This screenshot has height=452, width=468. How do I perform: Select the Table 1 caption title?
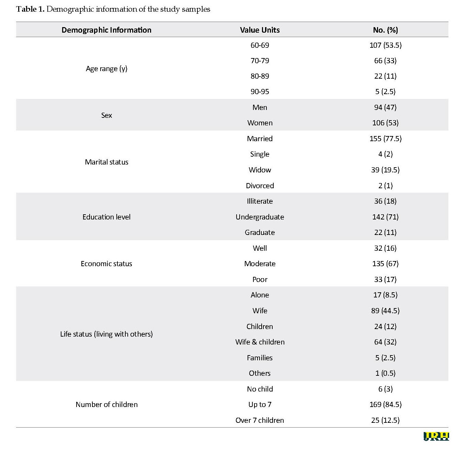(x=113, y=9)
